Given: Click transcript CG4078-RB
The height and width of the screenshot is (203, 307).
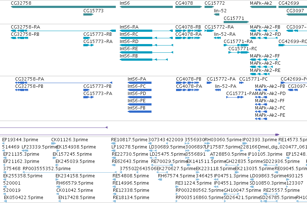Looking at the screenshot, I should [189, 31].
